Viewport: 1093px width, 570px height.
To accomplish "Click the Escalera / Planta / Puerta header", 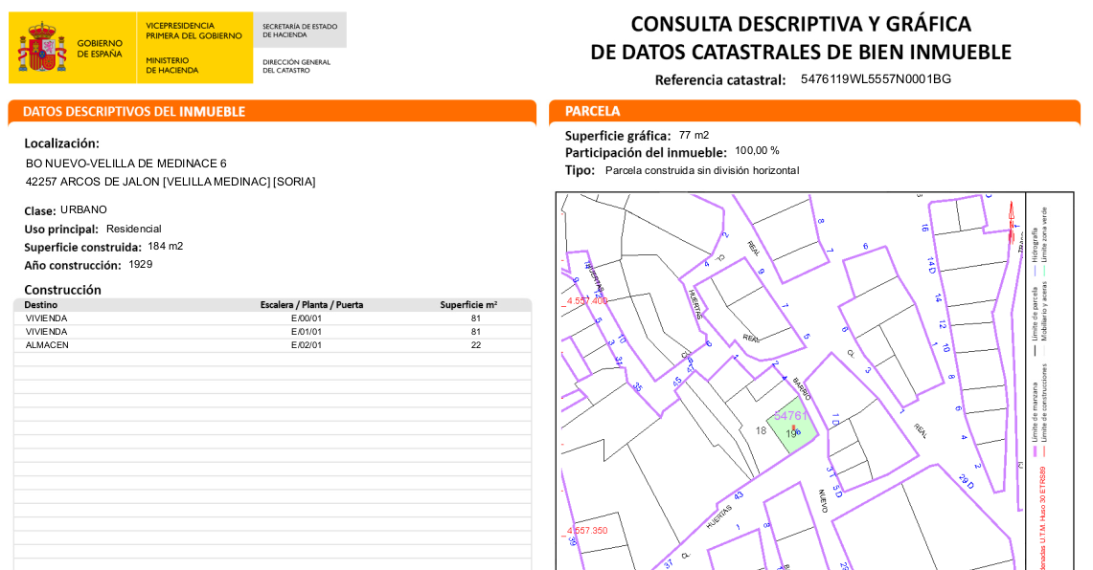I will tap(311, 305).
